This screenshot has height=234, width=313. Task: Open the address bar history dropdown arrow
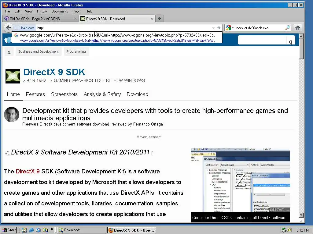[x=213, y=28]
